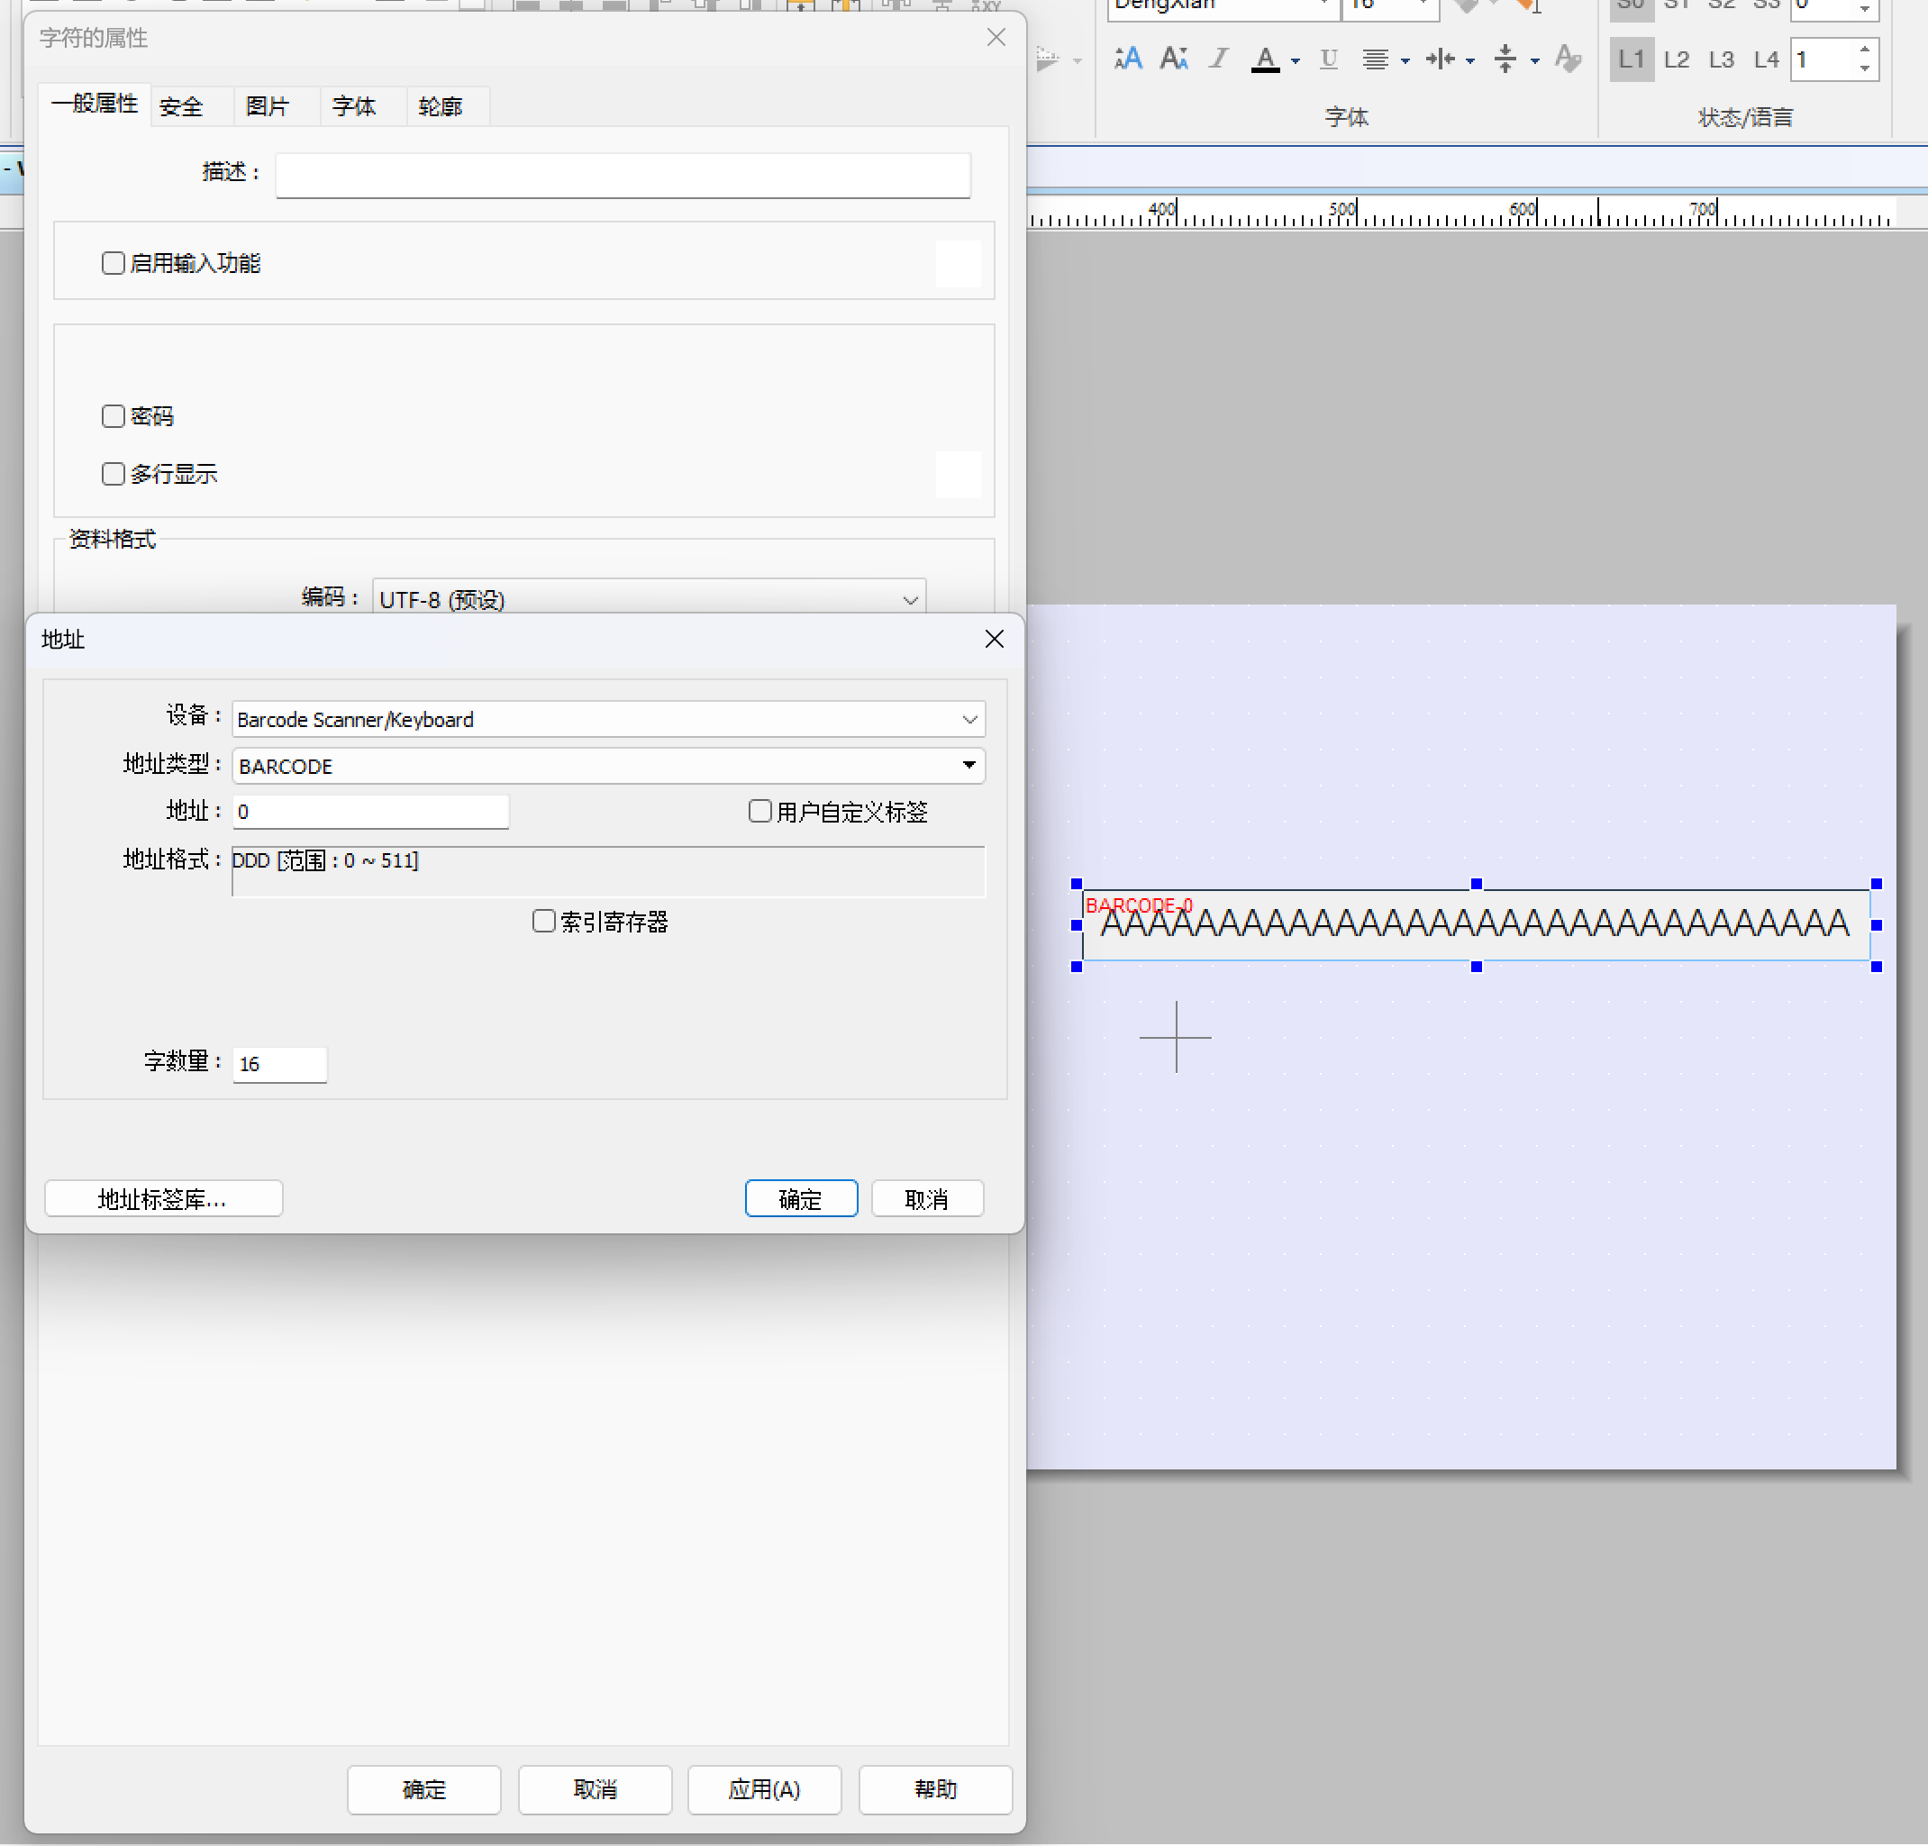
Task: Open the 字体 tab in properties
Action: (x=353, y=106)
